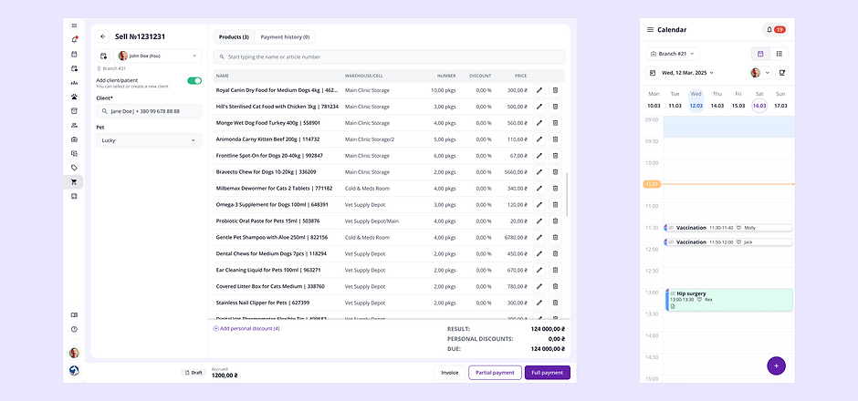The height and width of the screenshot is (401, 858).
Task: Edit Stainless Nail Clipper for Pets row
Action: coord(539,303)
